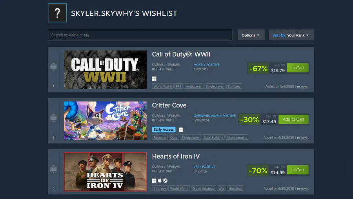Open the Critter Cove game thumbnail

[105, 120]
